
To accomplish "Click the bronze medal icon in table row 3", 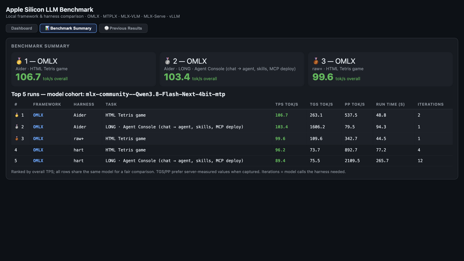I will pos(17,138).
